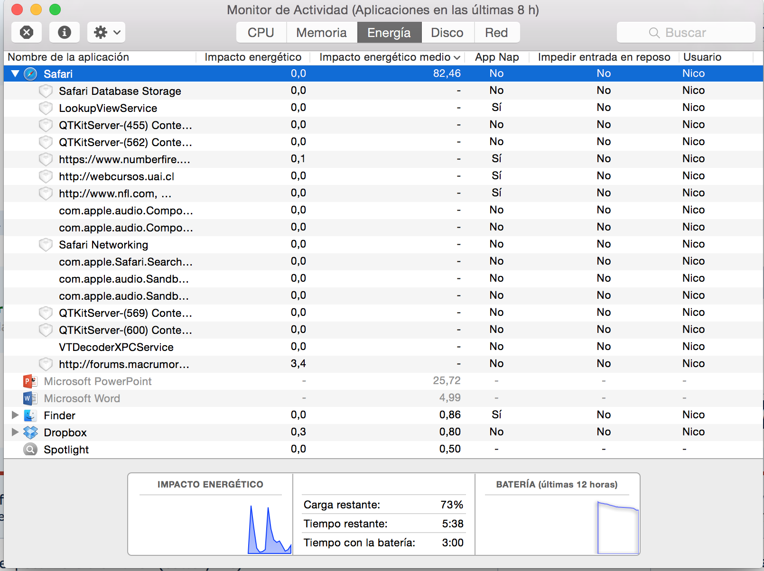
Task: Select the Spotlight row name
Action: point(66,450)
